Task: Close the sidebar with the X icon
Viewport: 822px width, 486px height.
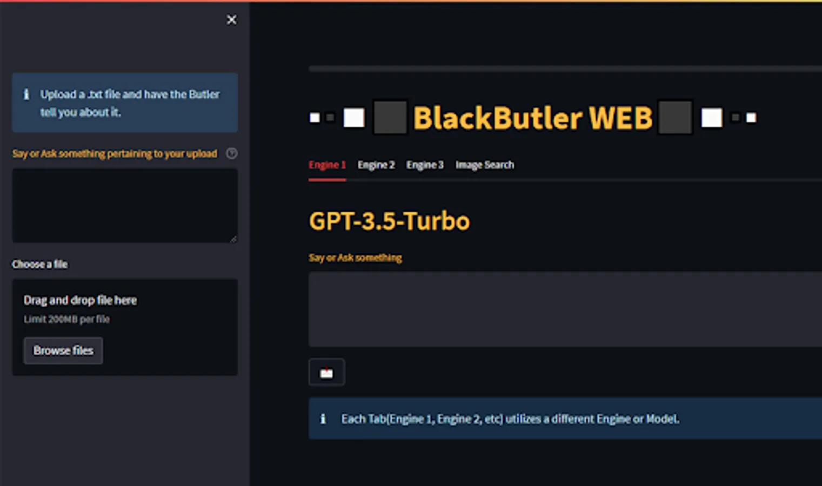Action: point(231,20)
